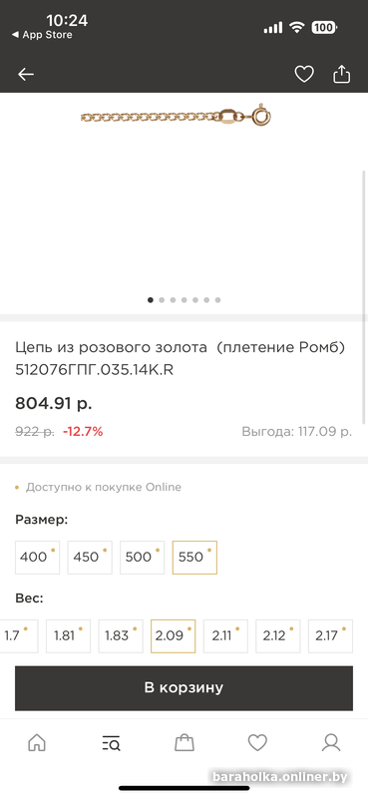
Task: Open favorites heart in bottom bar
Action: tap(257, 743)
